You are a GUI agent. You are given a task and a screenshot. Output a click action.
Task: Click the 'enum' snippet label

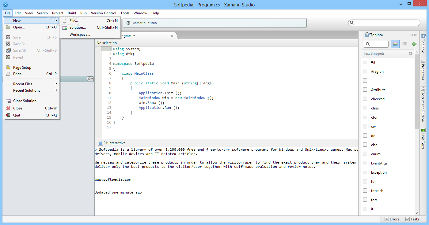pyautogui.click(x=376, y=154)
